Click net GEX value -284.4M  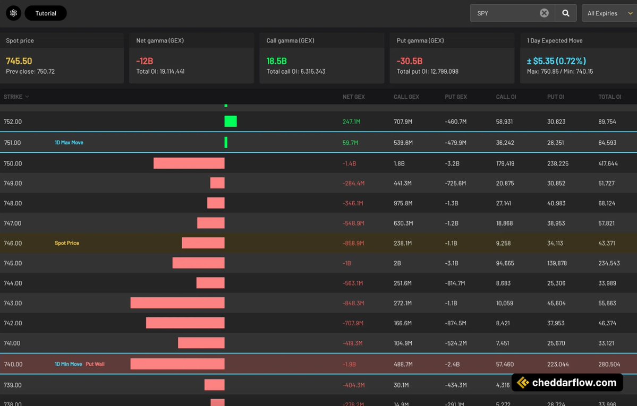pos(353,183)
